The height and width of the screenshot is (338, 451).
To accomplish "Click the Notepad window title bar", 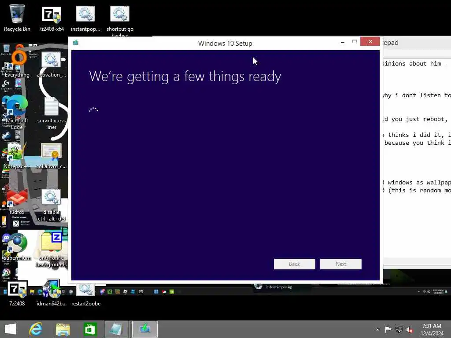I will (x=417, y=43).
